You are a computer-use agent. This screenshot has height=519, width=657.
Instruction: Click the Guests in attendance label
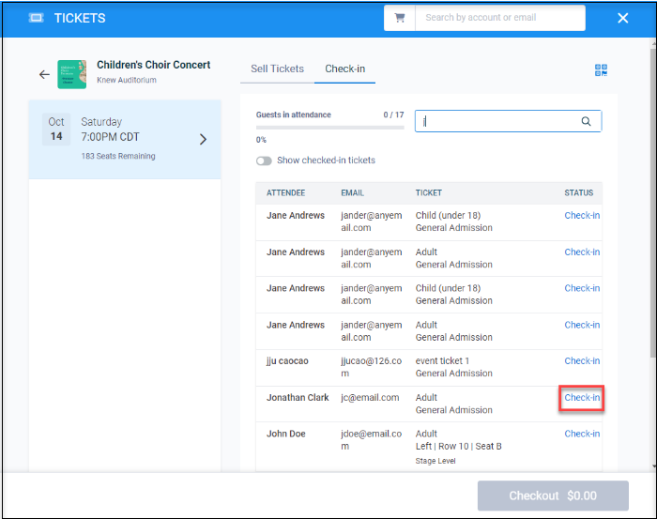coord(293,114)
